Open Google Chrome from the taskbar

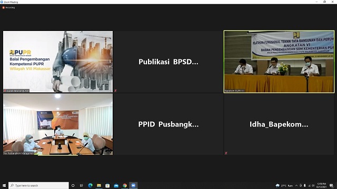point(125,185)
